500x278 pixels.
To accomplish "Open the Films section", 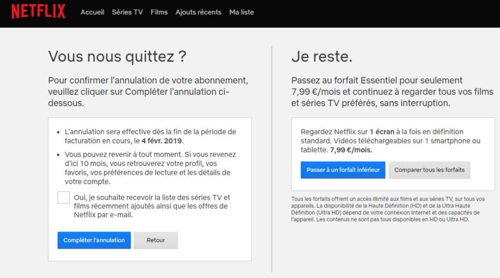I will [159, 12].
